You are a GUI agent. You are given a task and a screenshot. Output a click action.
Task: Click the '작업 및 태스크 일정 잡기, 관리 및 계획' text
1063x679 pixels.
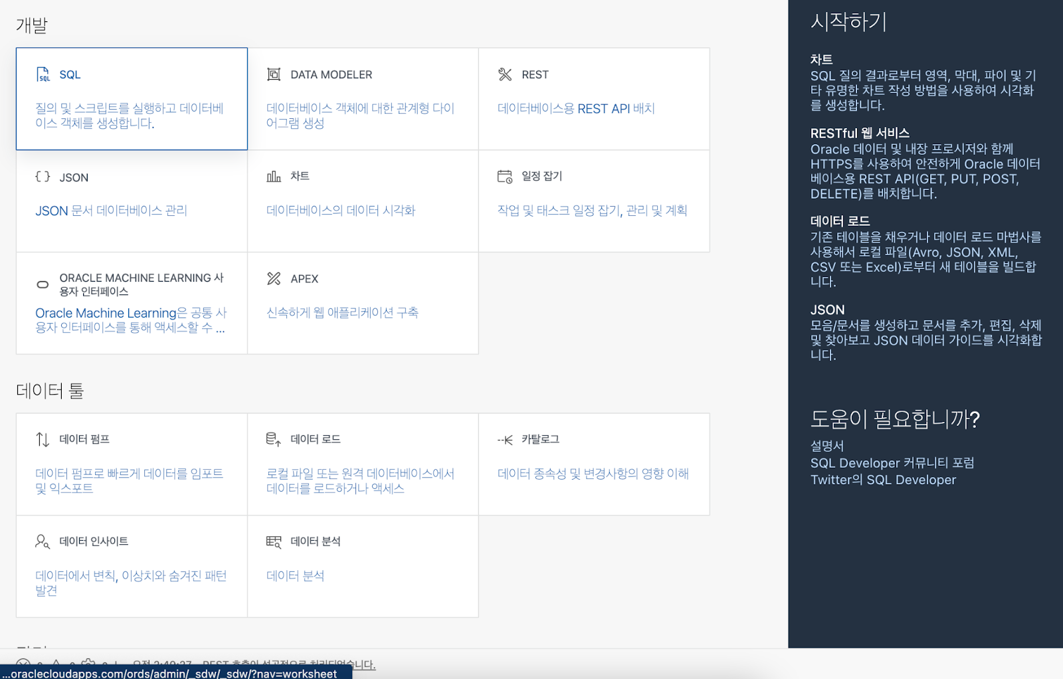pyautogui.click(x=592, y=211)
